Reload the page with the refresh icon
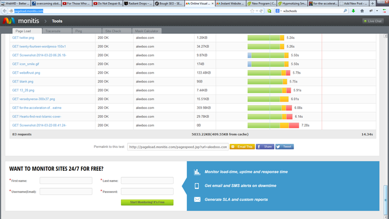This screenshot has width=389, height=219. click(261, 11)
